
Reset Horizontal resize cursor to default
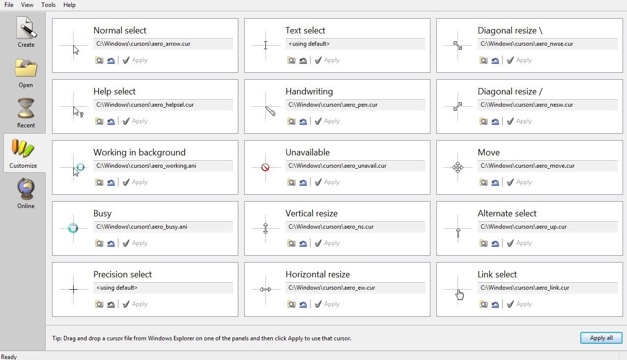tap(303, 304)
